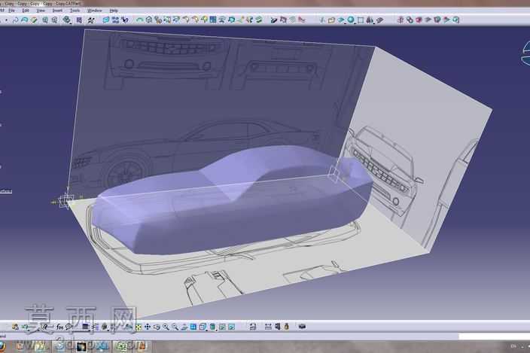Viewport: 530px width, 353px height.
Task: Click the printer-like icon in bottom toolbar
Action: (252, 327)
